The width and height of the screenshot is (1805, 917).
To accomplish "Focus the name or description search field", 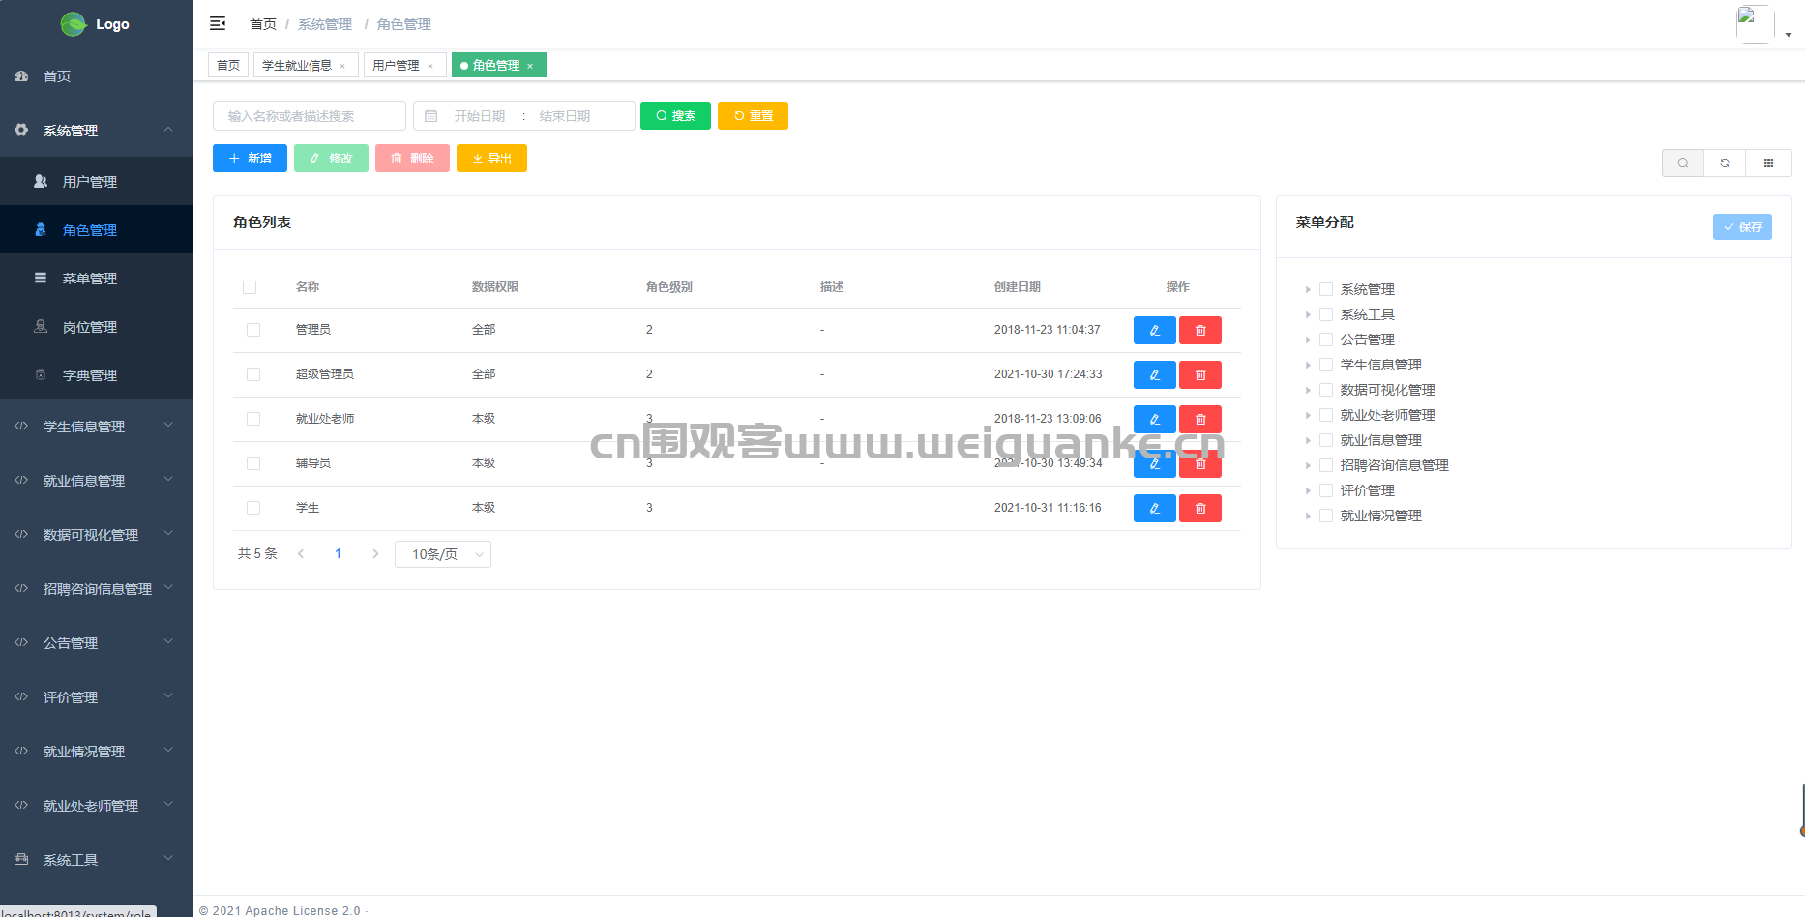I will pos(310,116).
